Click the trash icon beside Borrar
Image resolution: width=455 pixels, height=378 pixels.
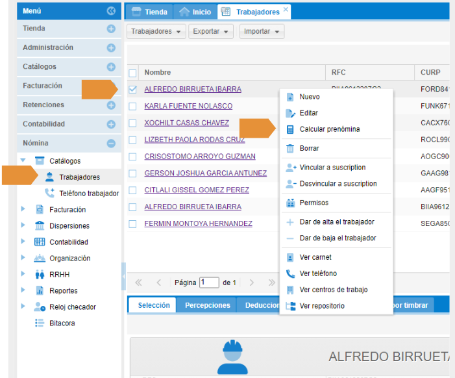(x=290, y=149)
